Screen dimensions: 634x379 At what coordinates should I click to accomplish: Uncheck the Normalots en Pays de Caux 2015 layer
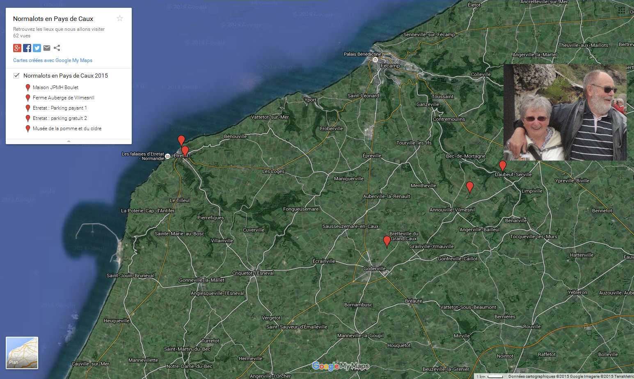(x=16, y=76)
